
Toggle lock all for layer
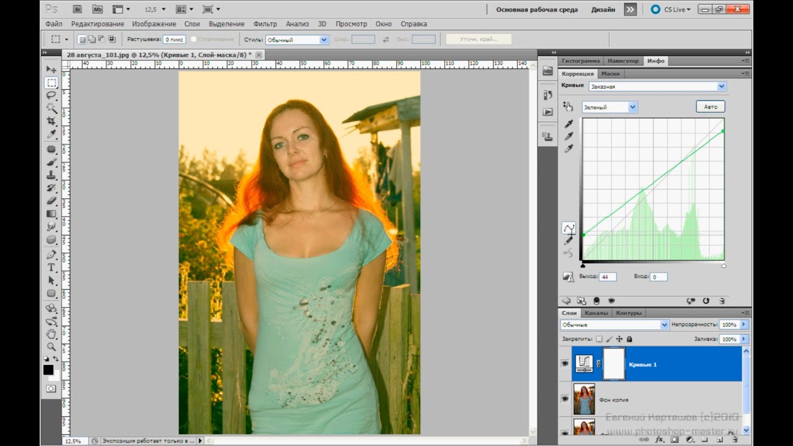point(629,339)
